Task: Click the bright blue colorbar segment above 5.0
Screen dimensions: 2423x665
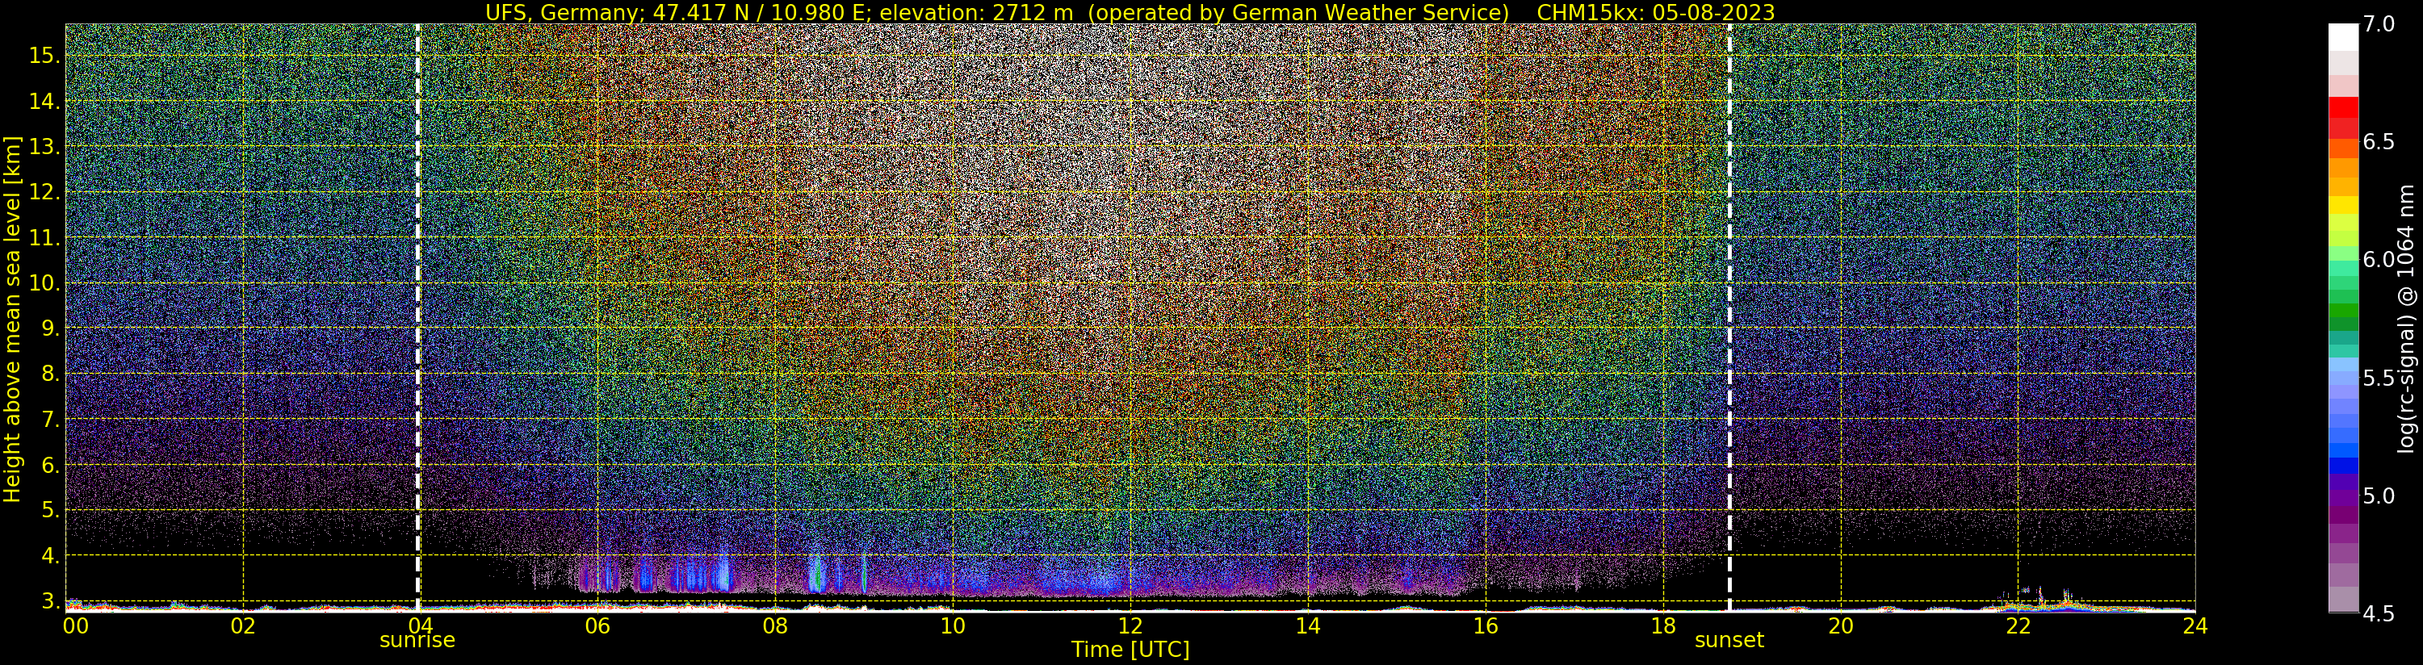Action: click(x=2343, y=465)
